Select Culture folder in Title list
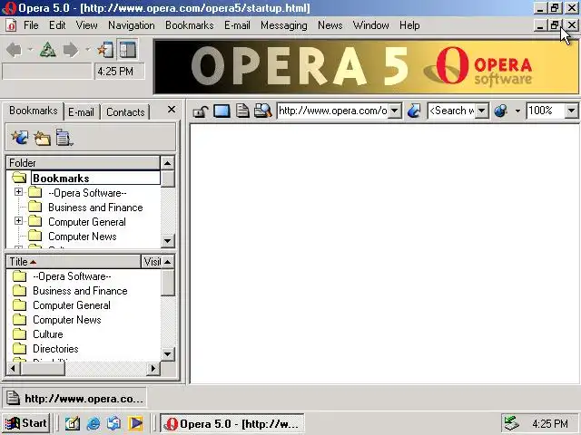Screen dimensions: 581x435 tap(48, 334)
